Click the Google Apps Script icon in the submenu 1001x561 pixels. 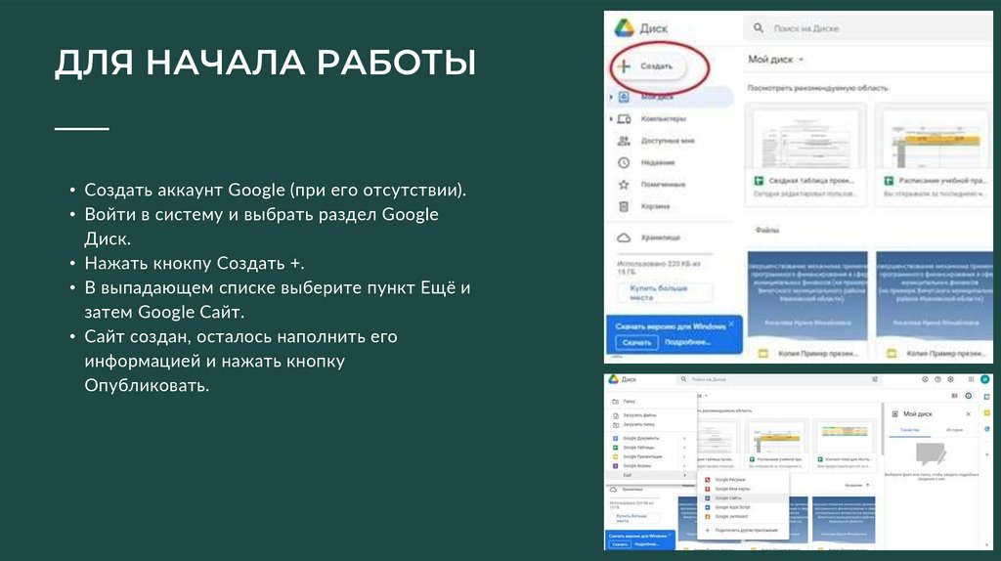tap(708, 507)
